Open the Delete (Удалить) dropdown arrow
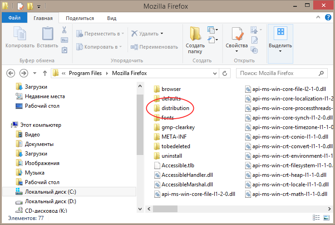The image size is (335, 225). (x=162, y=34)
